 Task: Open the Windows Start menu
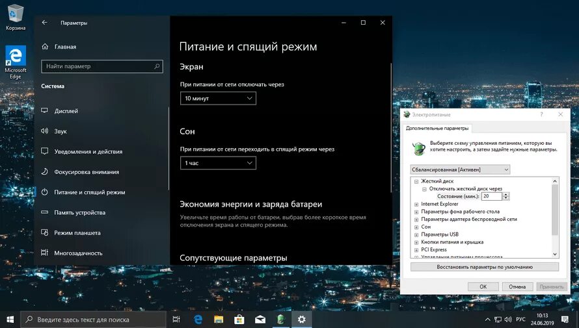10,320
